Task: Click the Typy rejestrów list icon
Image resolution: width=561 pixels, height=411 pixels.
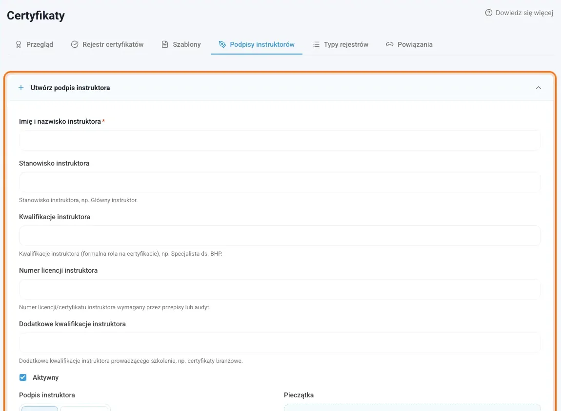Action: point(316,44)
